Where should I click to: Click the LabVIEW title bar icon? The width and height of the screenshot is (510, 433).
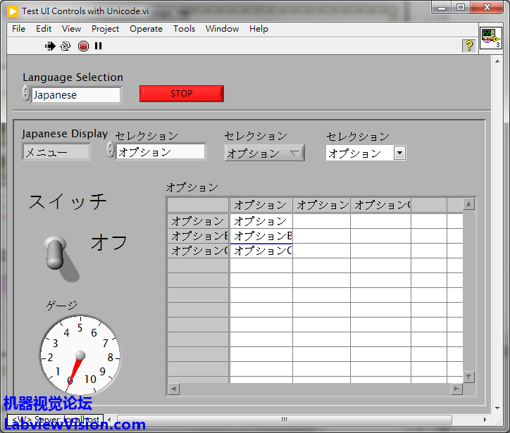[x=13, y=11]
